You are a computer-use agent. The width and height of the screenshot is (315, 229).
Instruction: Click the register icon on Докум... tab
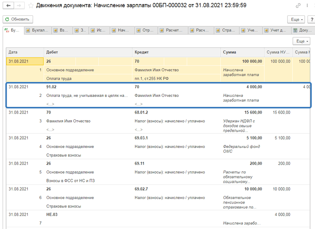point(295,30)
